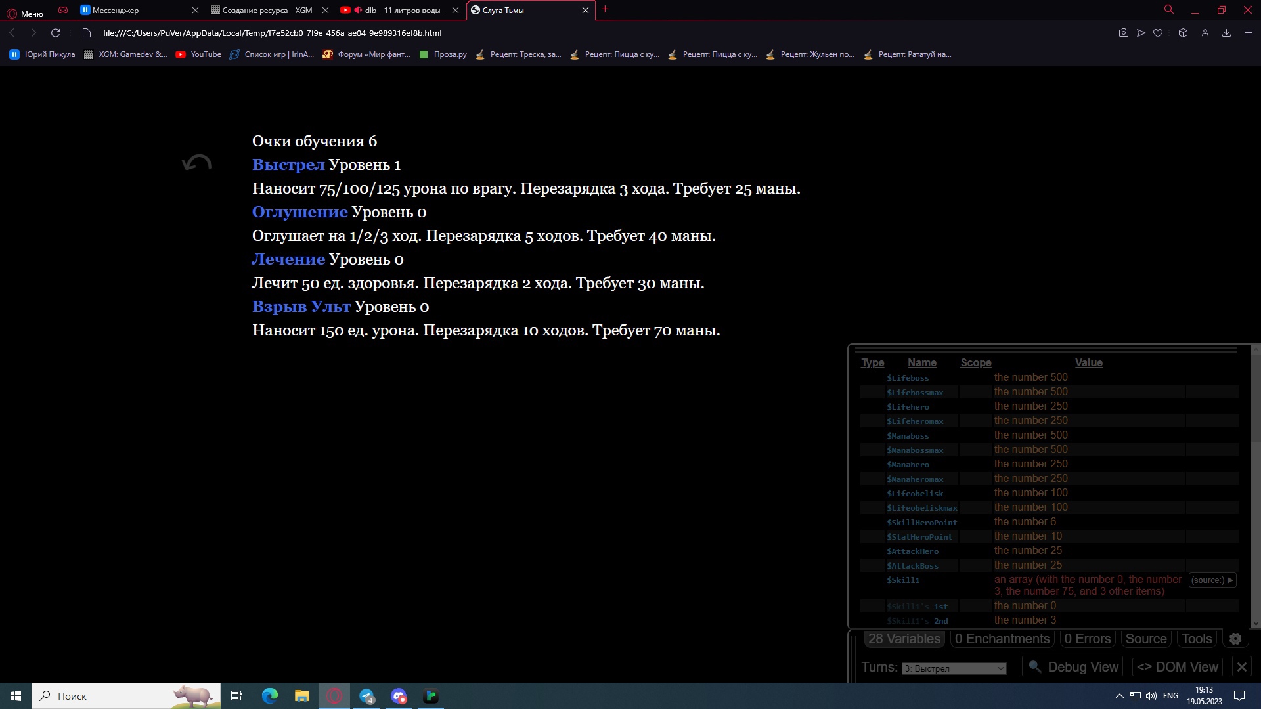Click the undo arrow beside the story
This screenshot has width=1261, height=709.
point(197,163)
